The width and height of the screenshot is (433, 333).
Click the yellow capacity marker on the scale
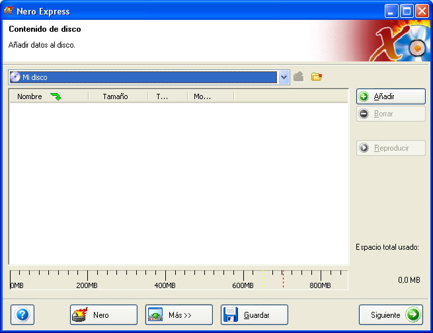(262, 279)
